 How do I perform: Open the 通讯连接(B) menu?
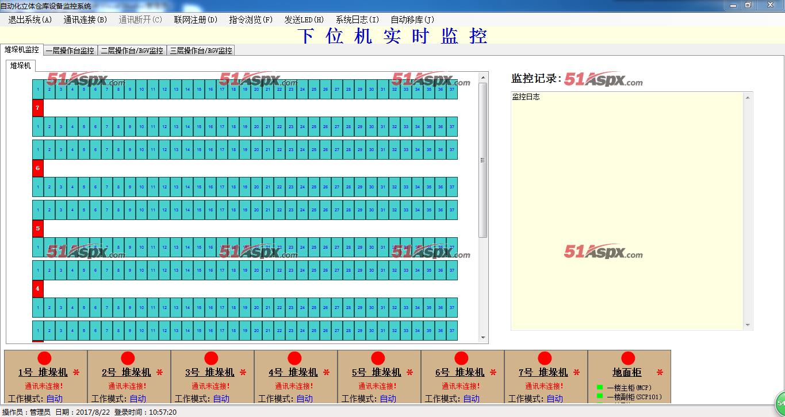tap(85, 20)
